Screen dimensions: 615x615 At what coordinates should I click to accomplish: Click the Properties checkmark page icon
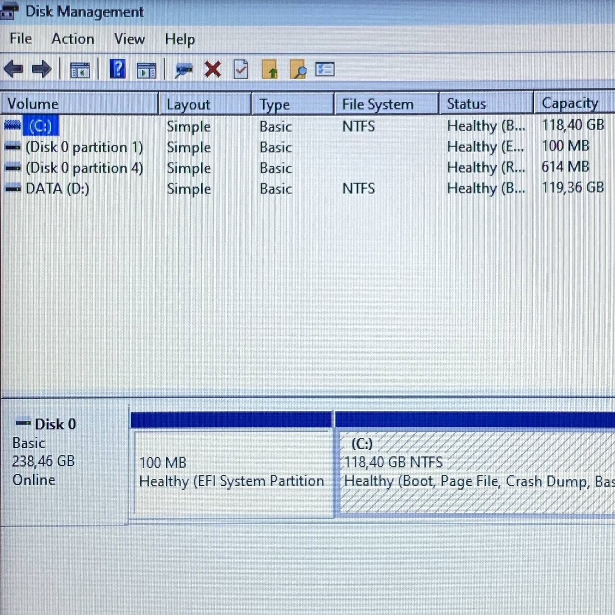pyautogui.click(x=241, y=69)
